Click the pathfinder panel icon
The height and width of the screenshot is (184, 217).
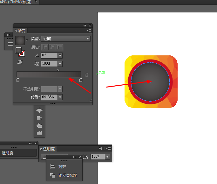[x=53, y=175]
